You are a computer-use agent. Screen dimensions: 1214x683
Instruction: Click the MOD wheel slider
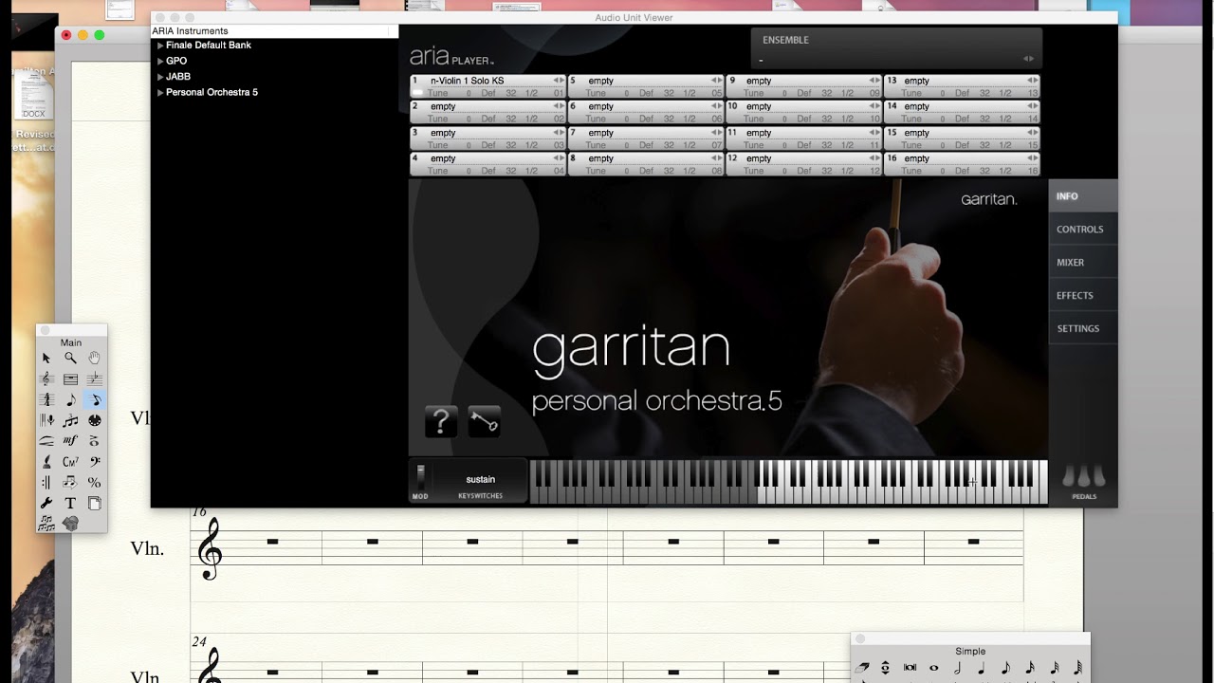(x=420, y=478)
